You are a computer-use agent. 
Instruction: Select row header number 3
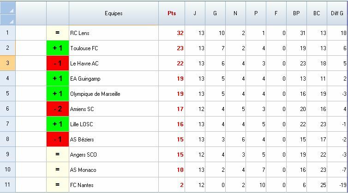pyautogui.click(x=7, y=63)
